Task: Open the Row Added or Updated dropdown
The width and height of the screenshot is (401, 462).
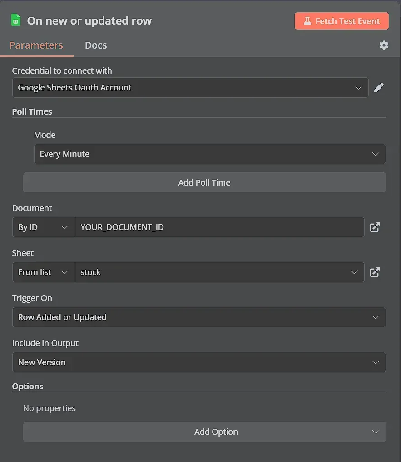Action: [x=199, y=317]
